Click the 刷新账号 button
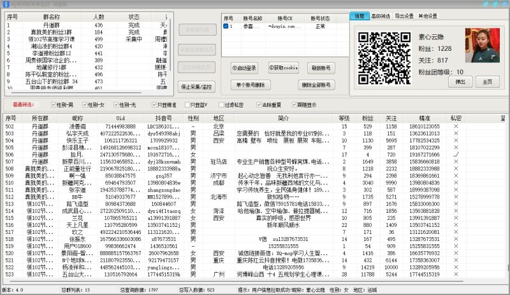The width and height of the screenshot is (510, 295). pos(321,68)
